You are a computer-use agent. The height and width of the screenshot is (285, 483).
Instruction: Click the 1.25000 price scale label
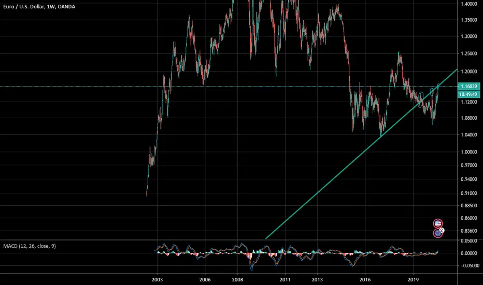click(x=469, y=53)
